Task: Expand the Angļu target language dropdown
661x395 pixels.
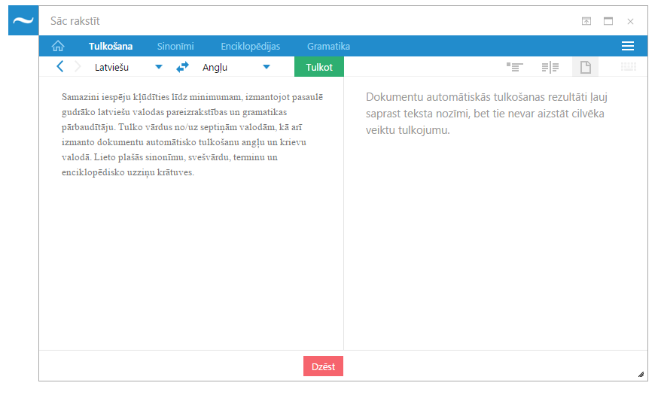Action: point(266,67)
